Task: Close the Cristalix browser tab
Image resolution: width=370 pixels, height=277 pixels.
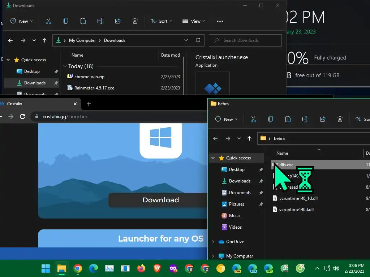Action: point(75,104)
